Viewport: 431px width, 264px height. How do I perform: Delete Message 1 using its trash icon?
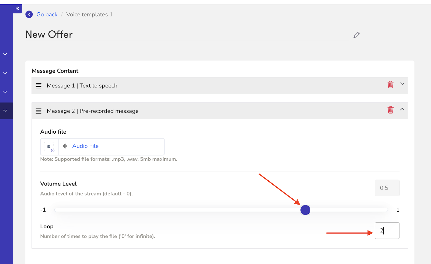tap(391, 84)
